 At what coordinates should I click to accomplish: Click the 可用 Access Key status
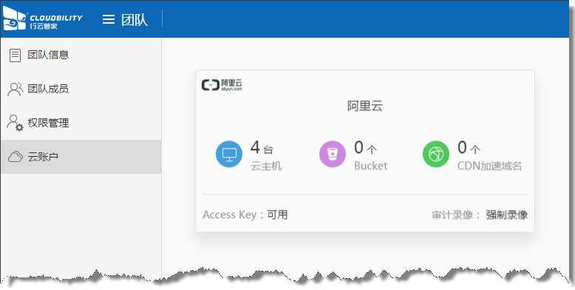coord(277,215)
